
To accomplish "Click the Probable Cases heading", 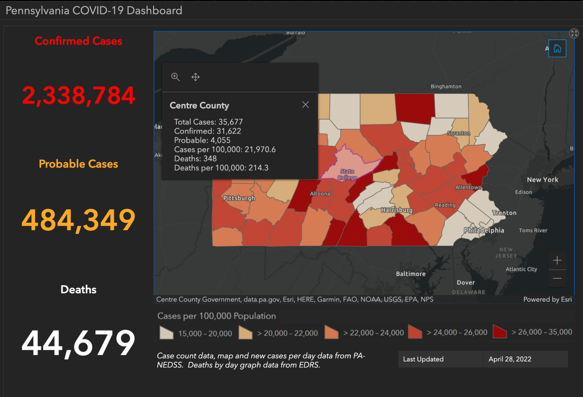I will click(x=78, y=164).
